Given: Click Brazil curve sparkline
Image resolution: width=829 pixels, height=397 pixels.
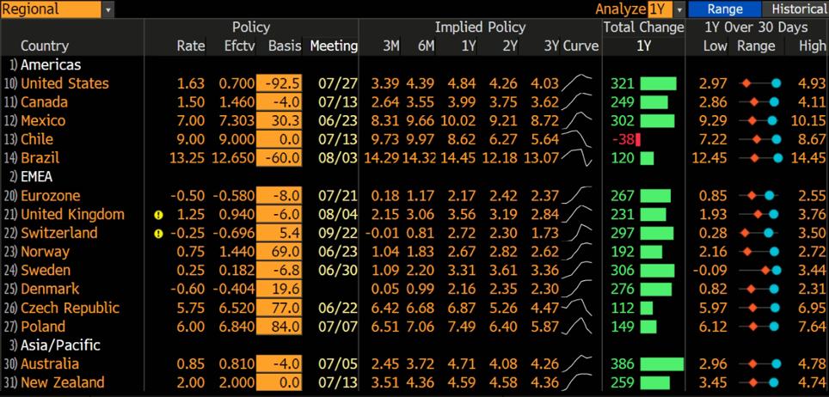Looking at the screenshot, I should click(x=577, y=158).
